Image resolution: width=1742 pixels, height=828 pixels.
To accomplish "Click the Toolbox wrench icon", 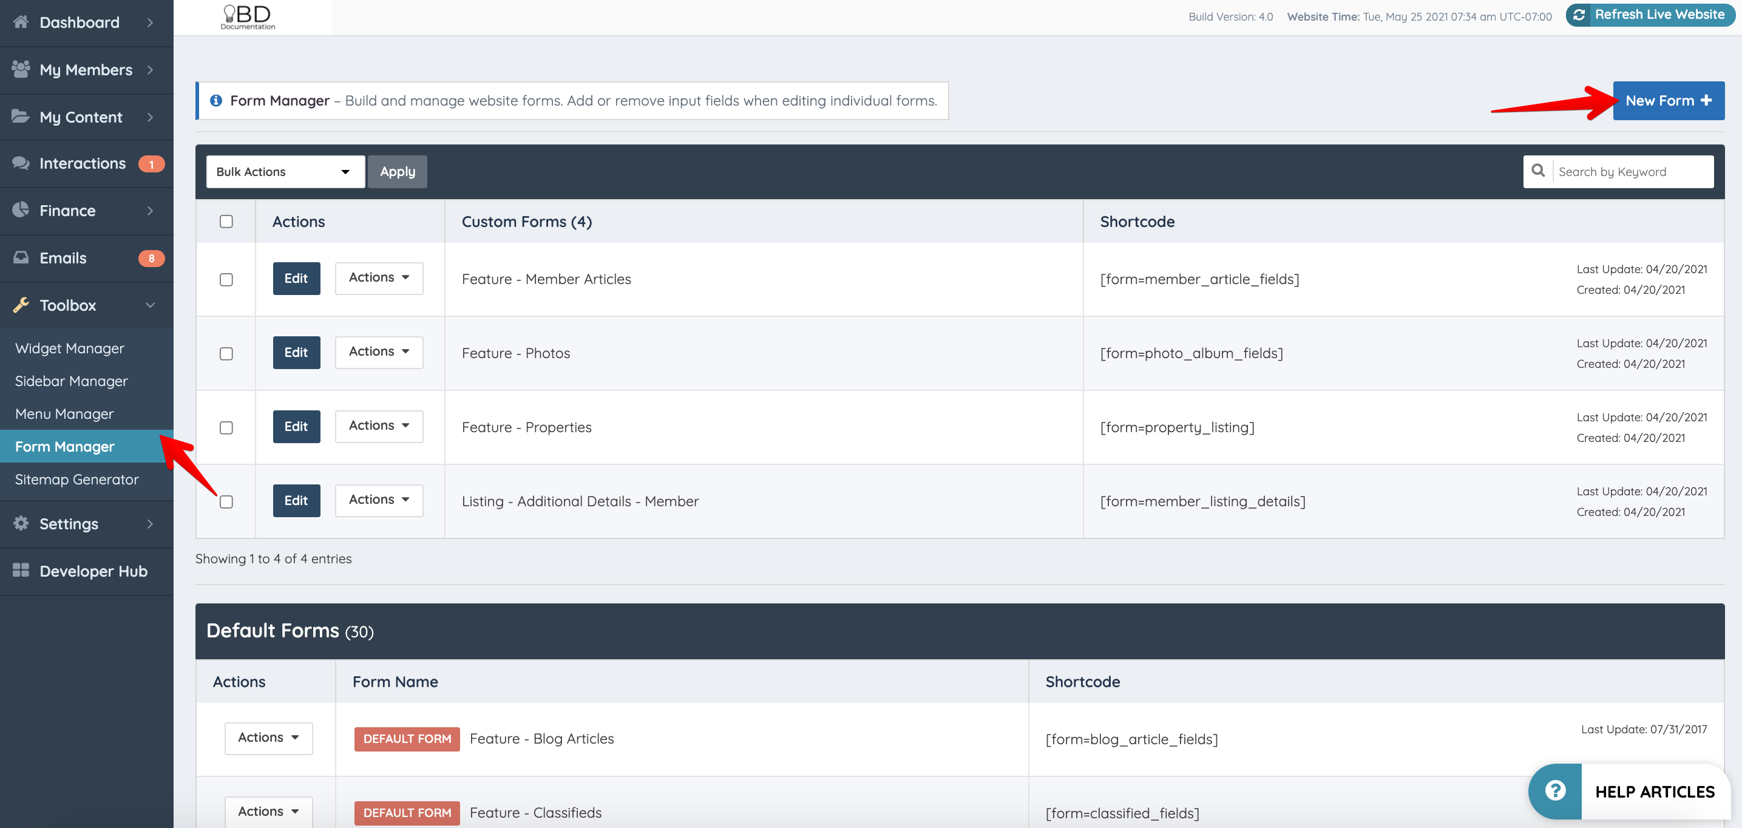I will pyautogui.click(x=20, y=305).
